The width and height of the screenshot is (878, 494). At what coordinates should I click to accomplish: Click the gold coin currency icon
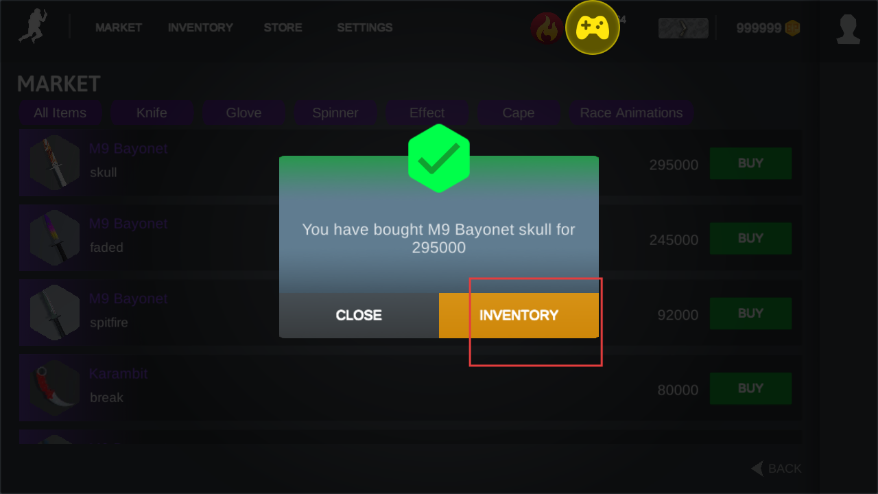click(x=792, y=28)
